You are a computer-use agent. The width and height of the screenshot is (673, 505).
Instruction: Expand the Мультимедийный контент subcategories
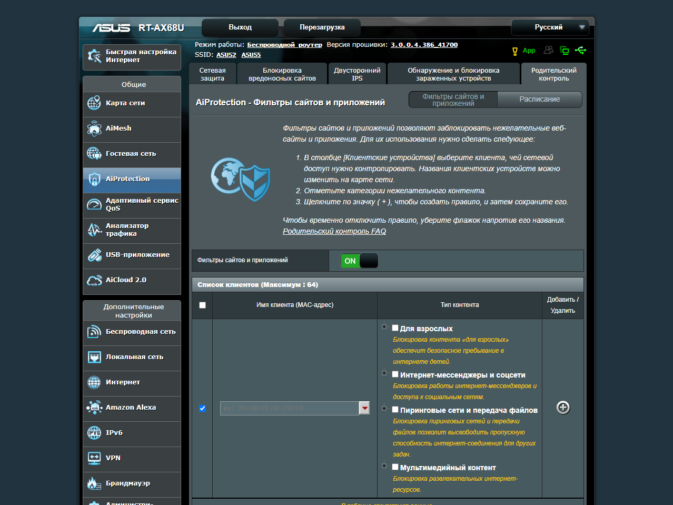pos(384,466)
